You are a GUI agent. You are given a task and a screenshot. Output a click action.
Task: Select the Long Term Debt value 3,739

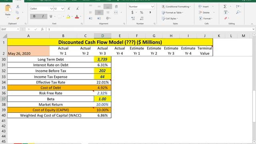[102, 60]
